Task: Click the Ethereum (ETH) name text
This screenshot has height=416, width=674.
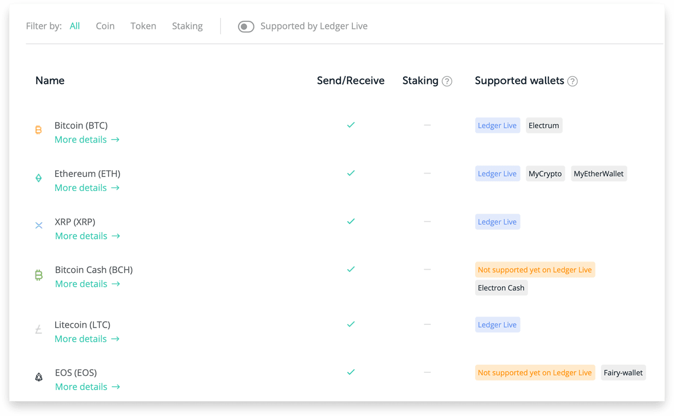Action: pyautogui.click(x=87, y=174)
